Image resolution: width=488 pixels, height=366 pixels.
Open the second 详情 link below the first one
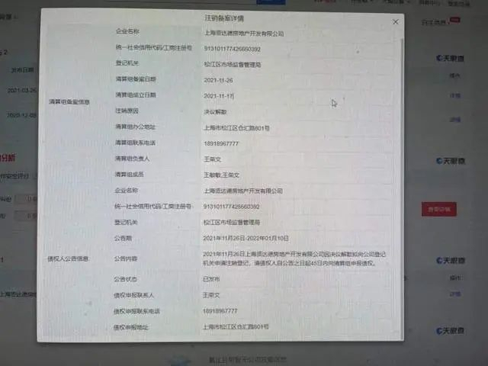coord(455,120)
